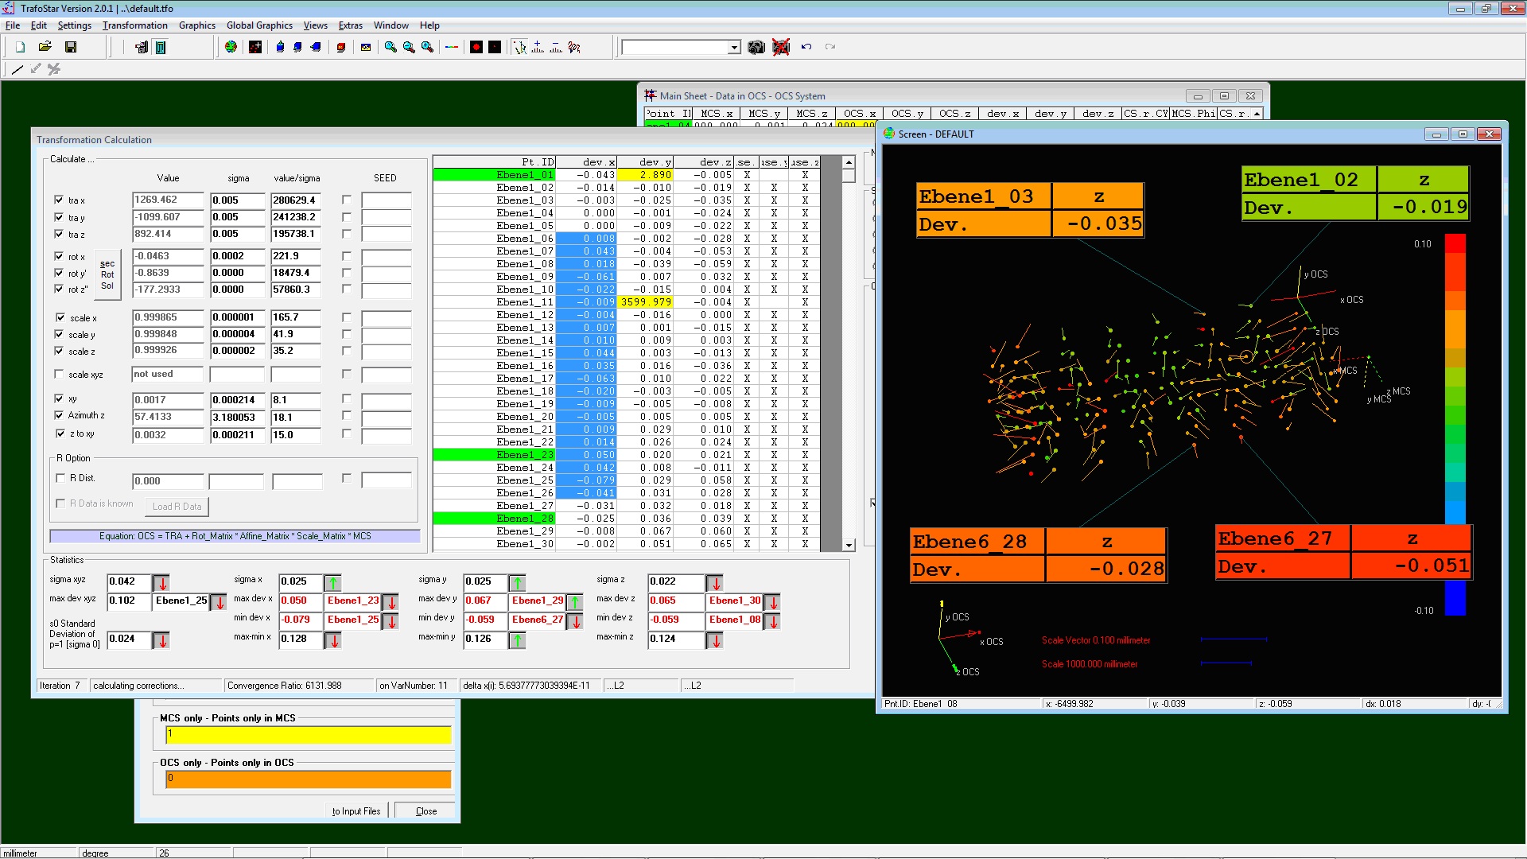Click the third magnifier zoom icon

(427, 48)
